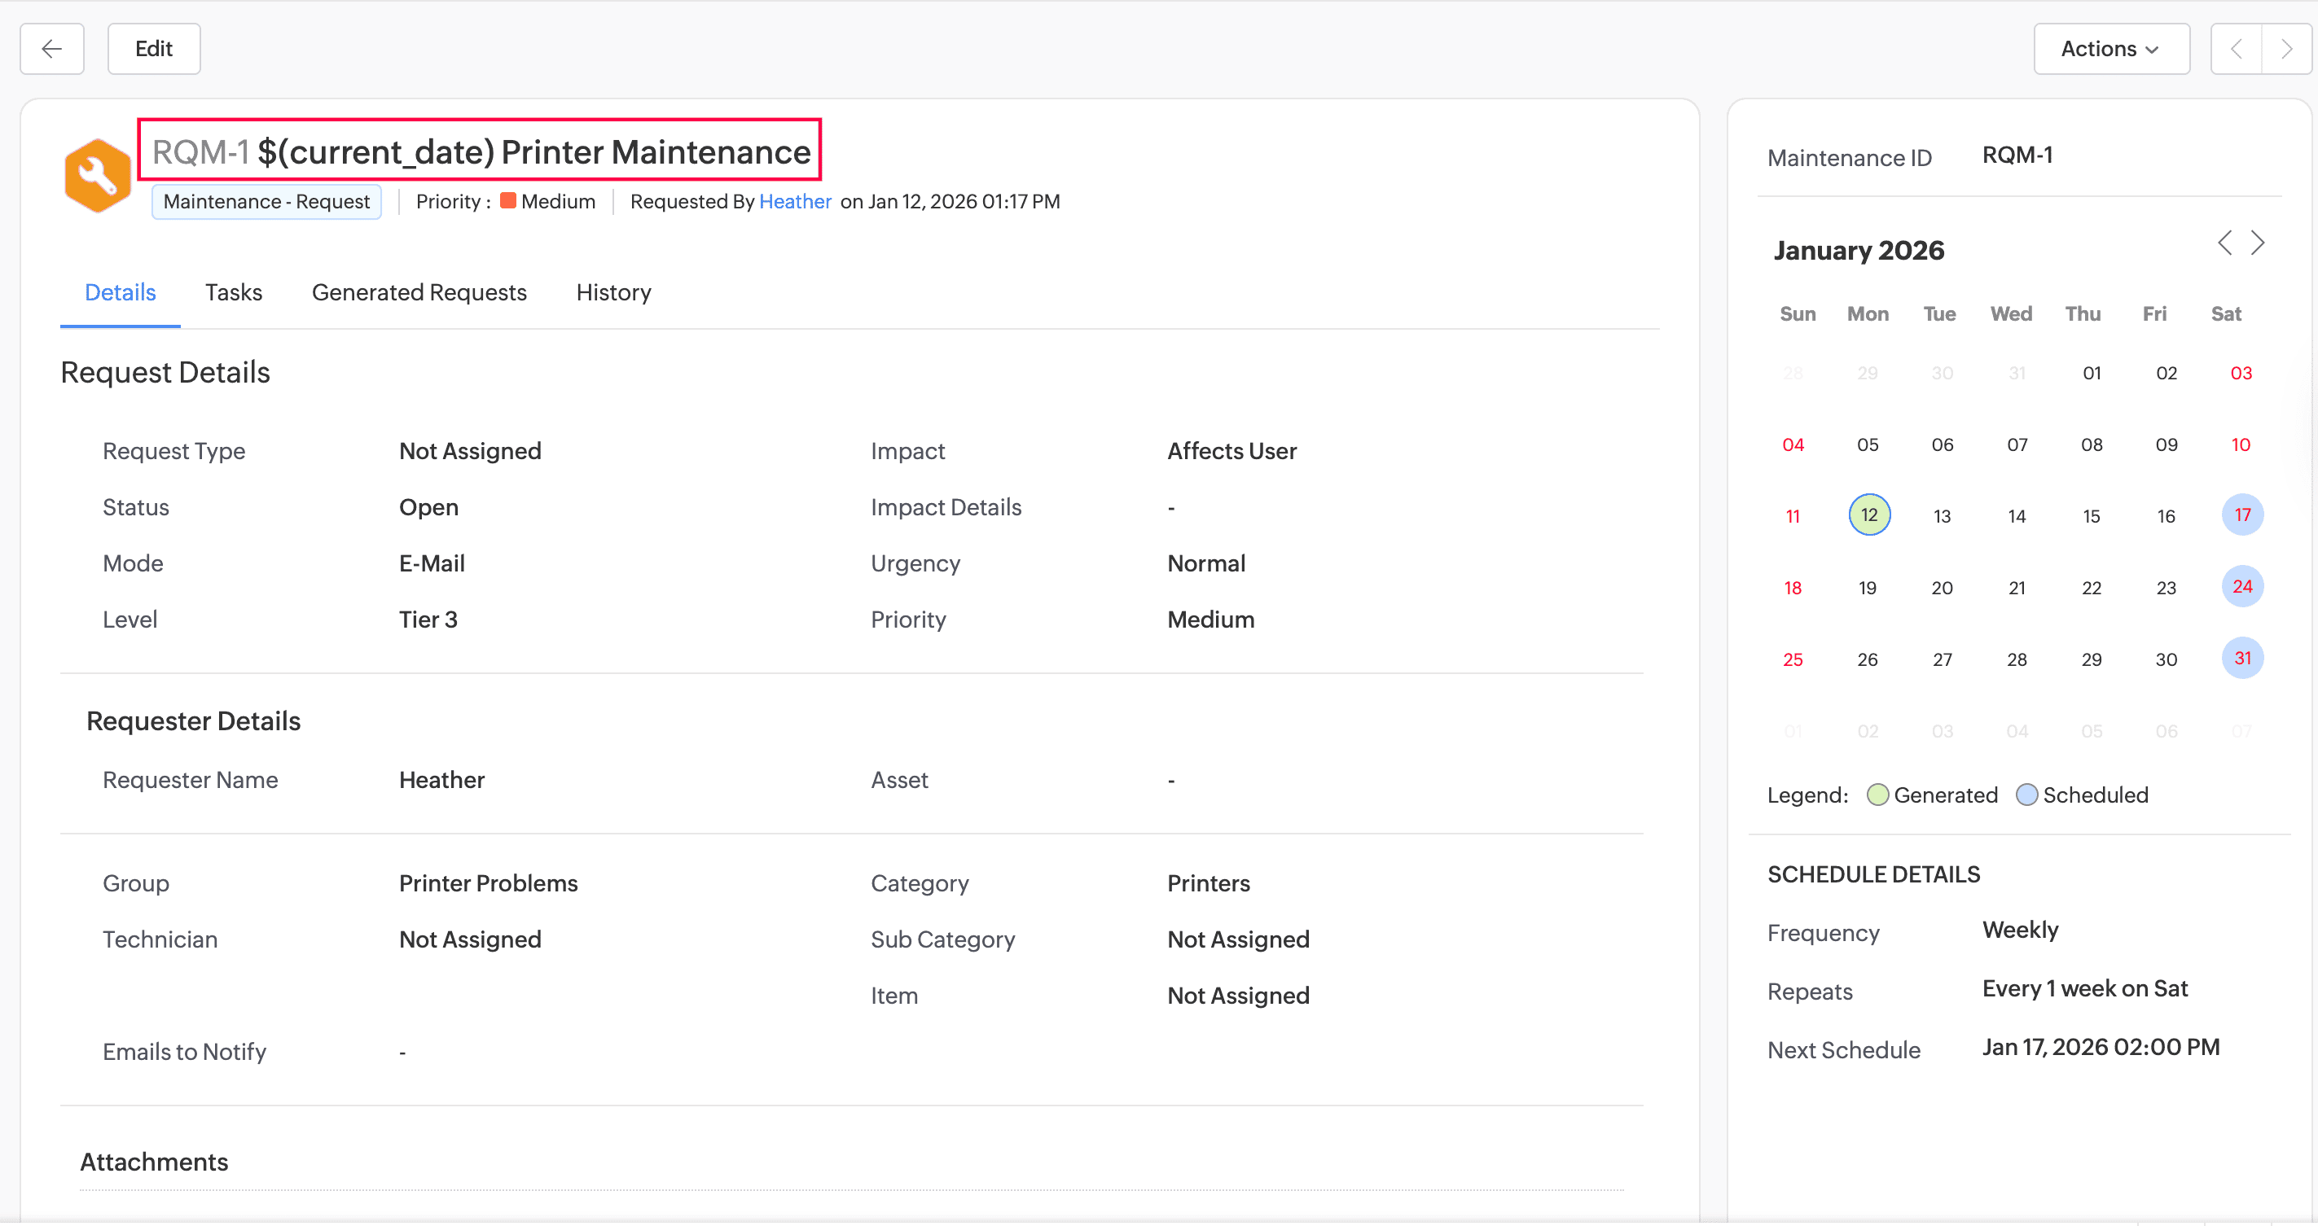Click the green Generated legend circle

pyautogui.click(x=1877, y=795)
